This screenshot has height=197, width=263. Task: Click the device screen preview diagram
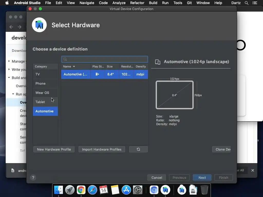[x=175, y=95]
